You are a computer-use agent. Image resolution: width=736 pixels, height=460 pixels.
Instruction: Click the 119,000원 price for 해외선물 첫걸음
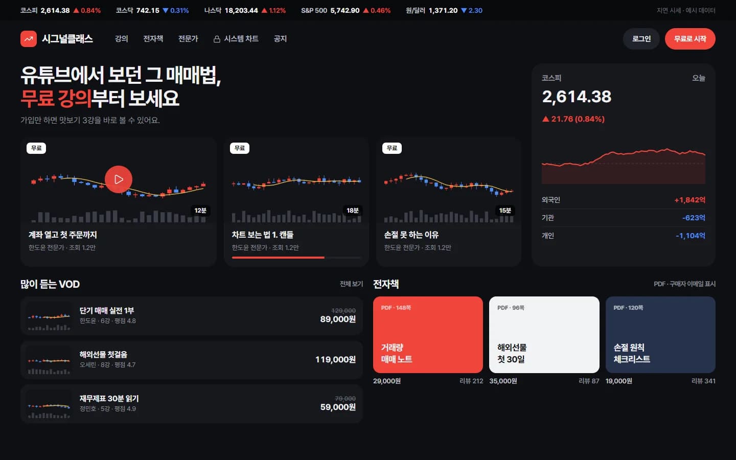click(335, 360)
